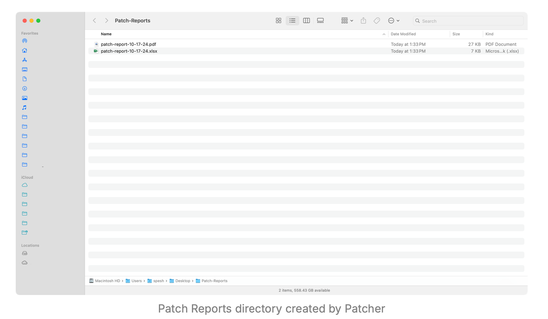Click the xlsx row's Today at 1:33 PM date
The height and width of the screenshot is (319, 548).
408,51
